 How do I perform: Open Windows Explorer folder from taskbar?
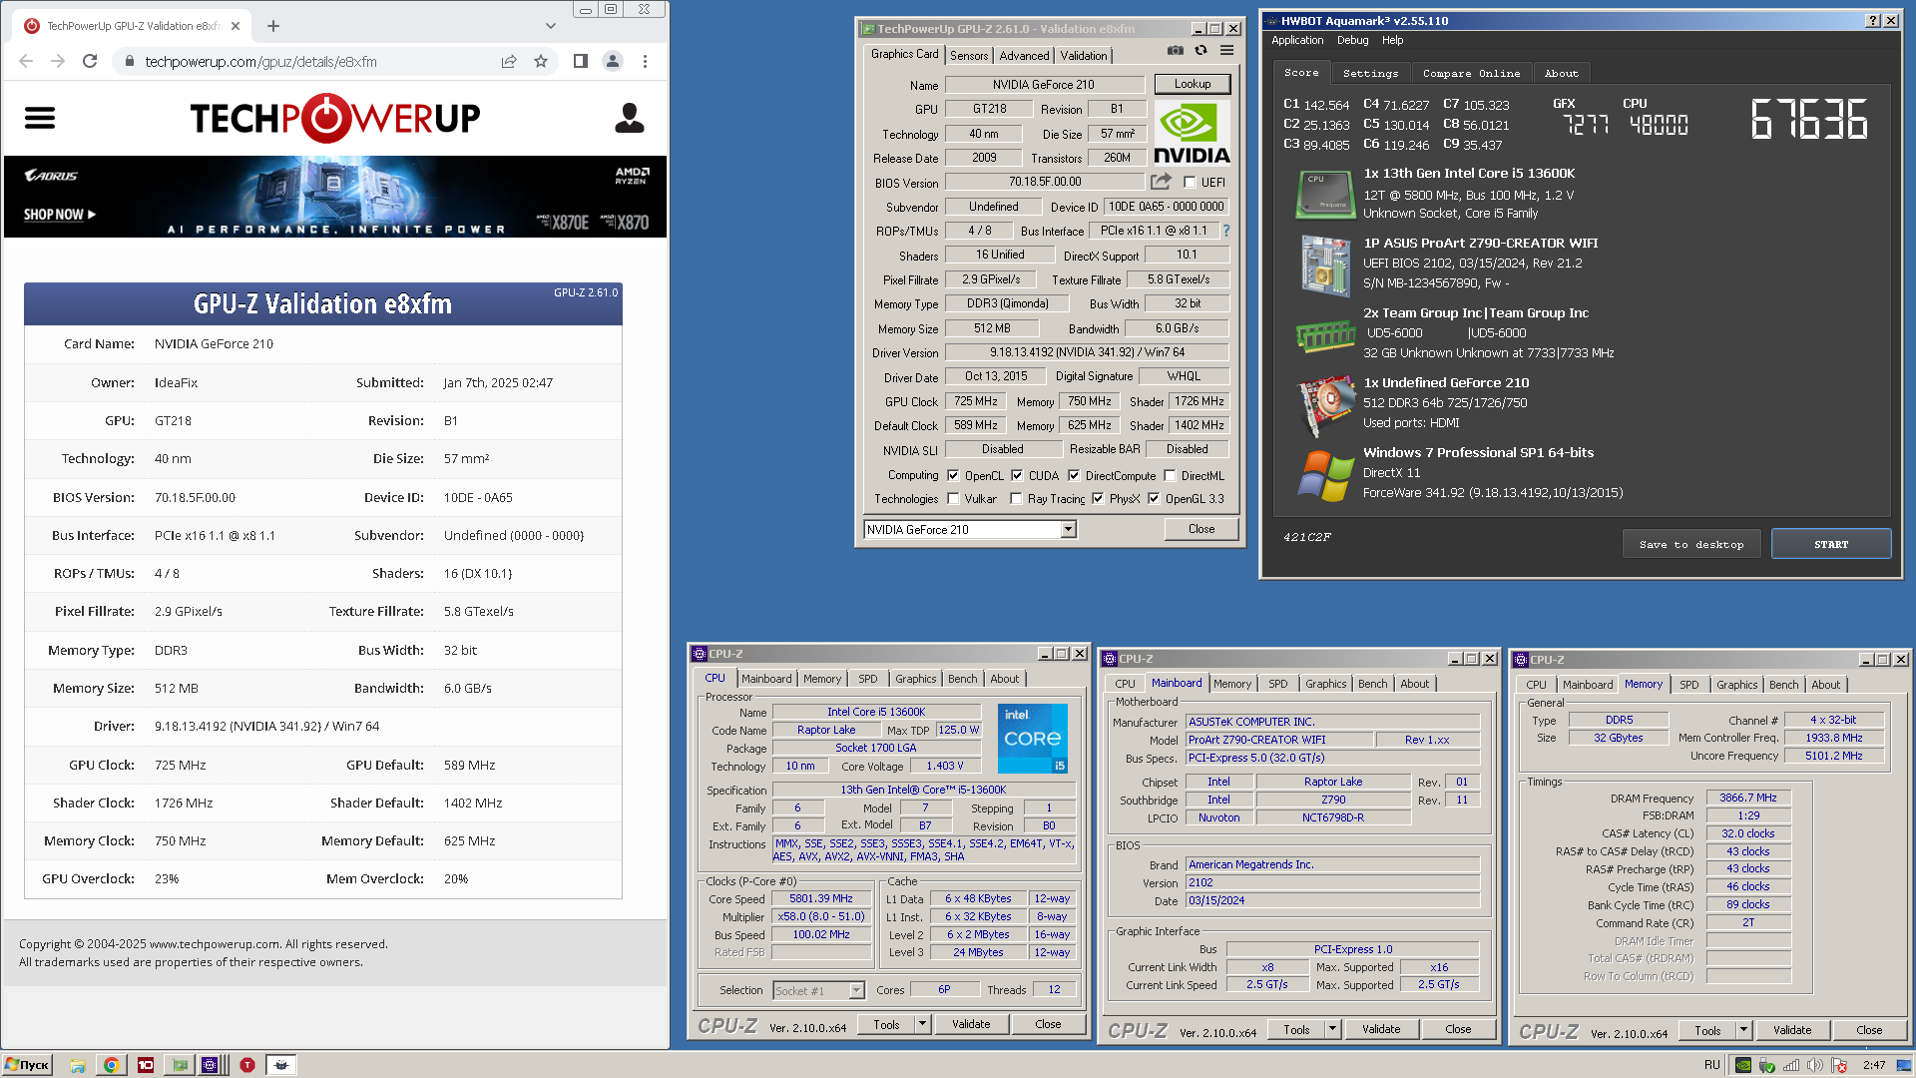tap(77, 1065)
